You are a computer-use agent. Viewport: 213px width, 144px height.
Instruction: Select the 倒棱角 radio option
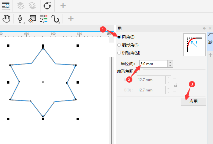(119, 53)
